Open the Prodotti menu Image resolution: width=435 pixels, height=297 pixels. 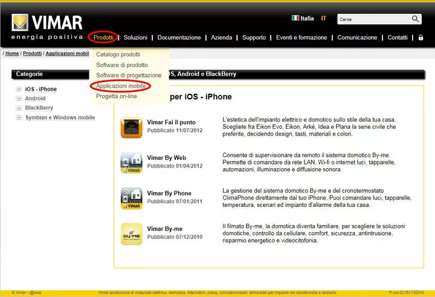(x=103, y=38)
